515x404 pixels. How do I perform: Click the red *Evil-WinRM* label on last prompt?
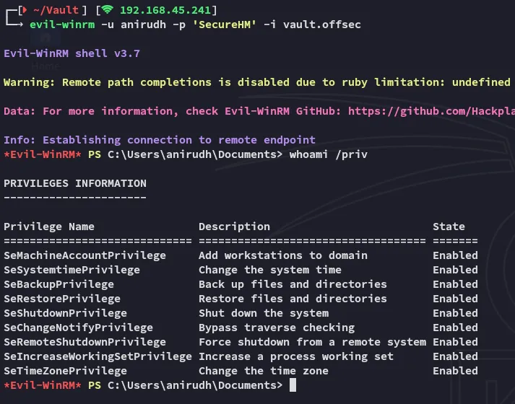[x=43, y=385]
